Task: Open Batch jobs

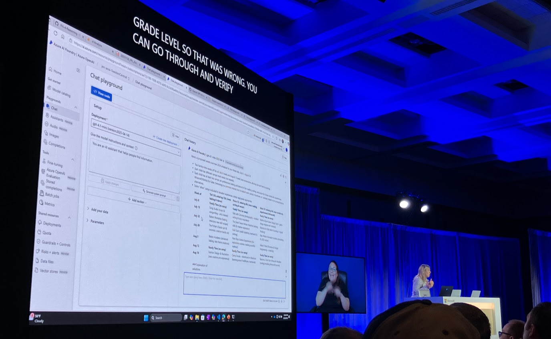Action: coord(50,195)
